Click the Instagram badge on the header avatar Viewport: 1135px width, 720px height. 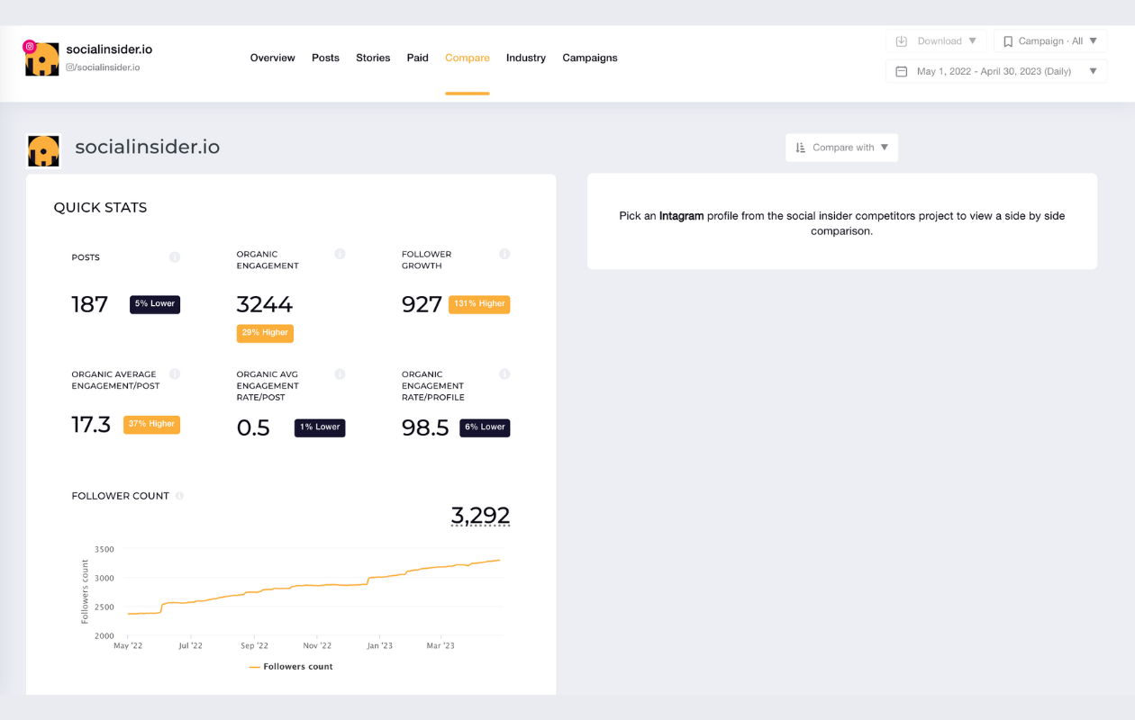(x=30, y=47)
